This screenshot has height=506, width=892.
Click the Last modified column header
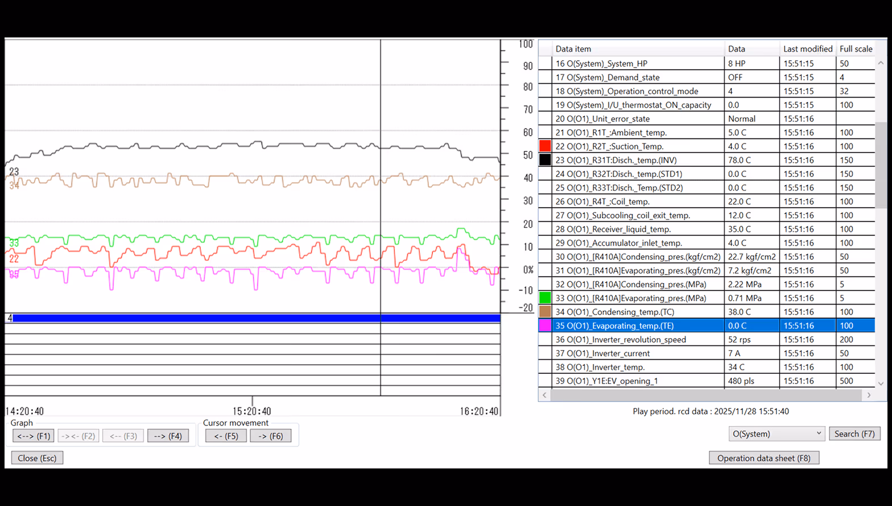pyautogui.click(x=807, y=49)
